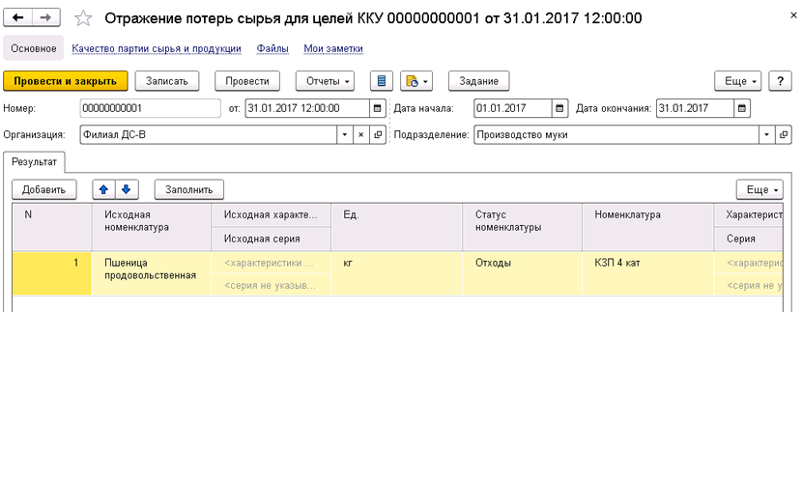Open the Отчеты dropdown menu
Viewport: 802px width, 481px height.
325,81
